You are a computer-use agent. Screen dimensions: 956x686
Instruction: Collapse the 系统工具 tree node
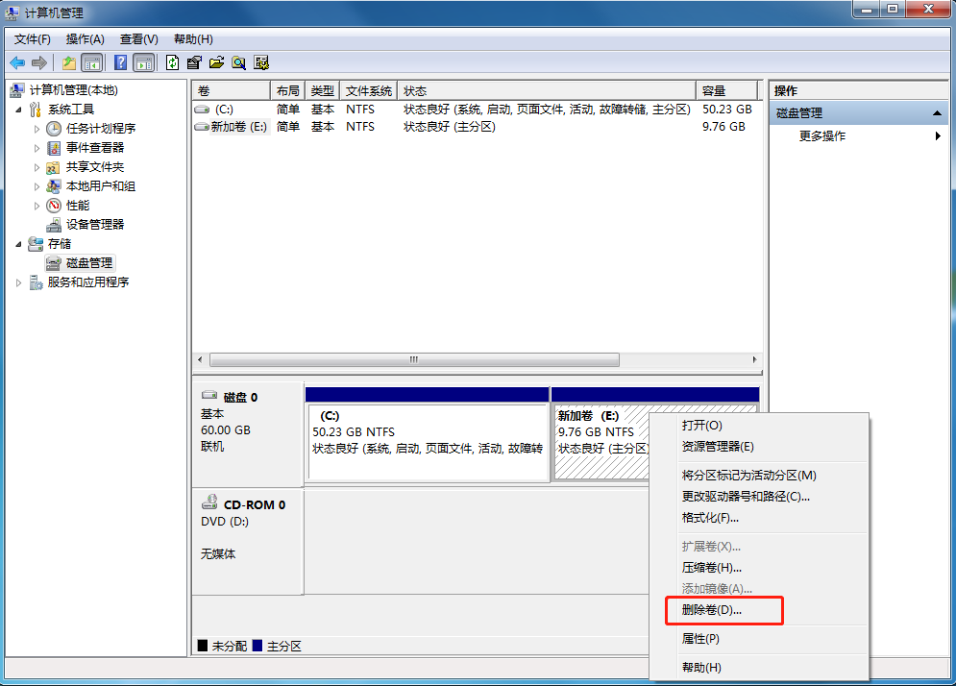pos(19,110)
